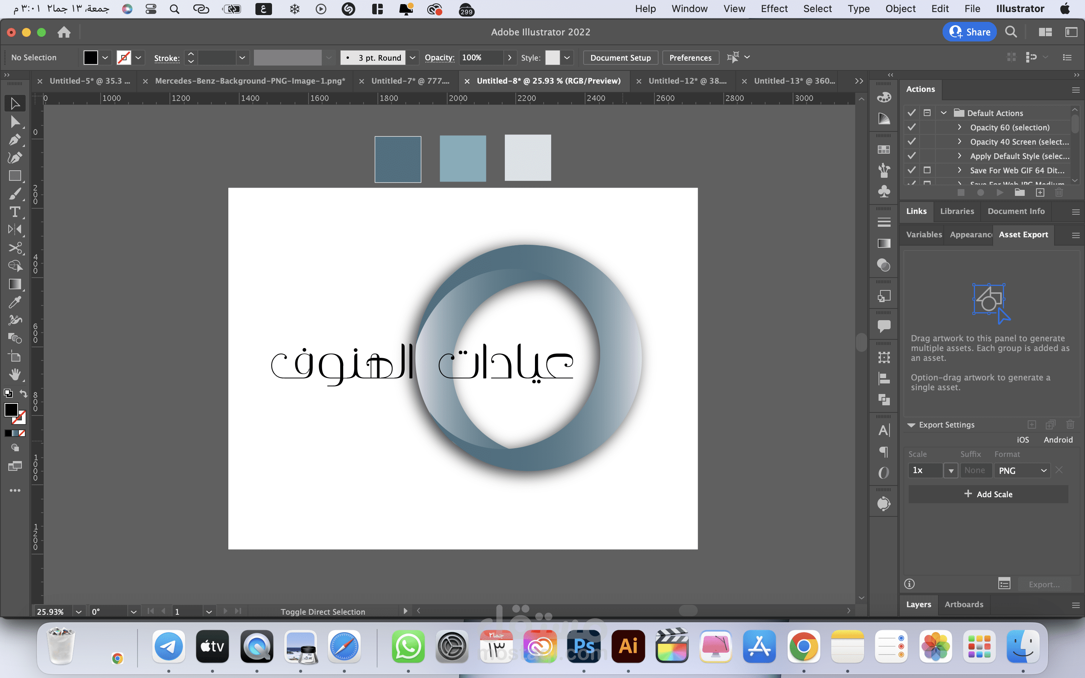Open the 3 pt. Round brush dropdown
The image size is (1085, 678).
point(413,57)
